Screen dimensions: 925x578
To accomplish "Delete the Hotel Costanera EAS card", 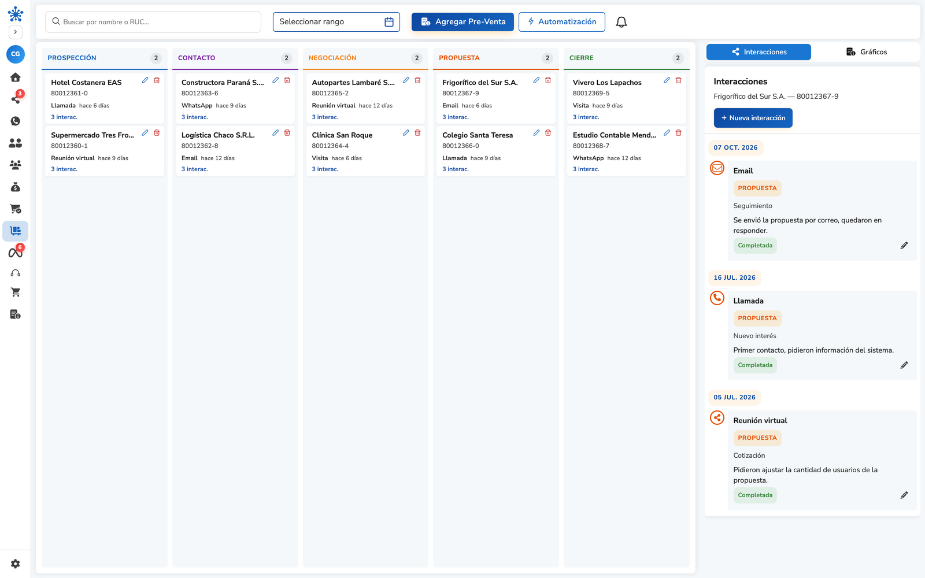I will click(157, 80).
